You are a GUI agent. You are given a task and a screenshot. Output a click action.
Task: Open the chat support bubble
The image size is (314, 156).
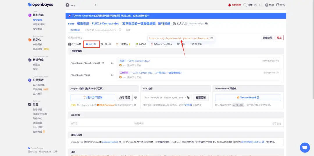(x=305, y=148)
